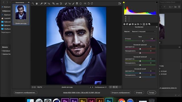Click the zoom out minus button
This screenshot has width=182, height=102.
(x=33, y=87)
